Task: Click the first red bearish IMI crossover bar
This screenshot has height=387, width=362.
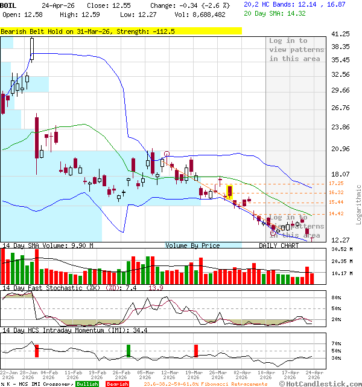Action: point(37,351)
